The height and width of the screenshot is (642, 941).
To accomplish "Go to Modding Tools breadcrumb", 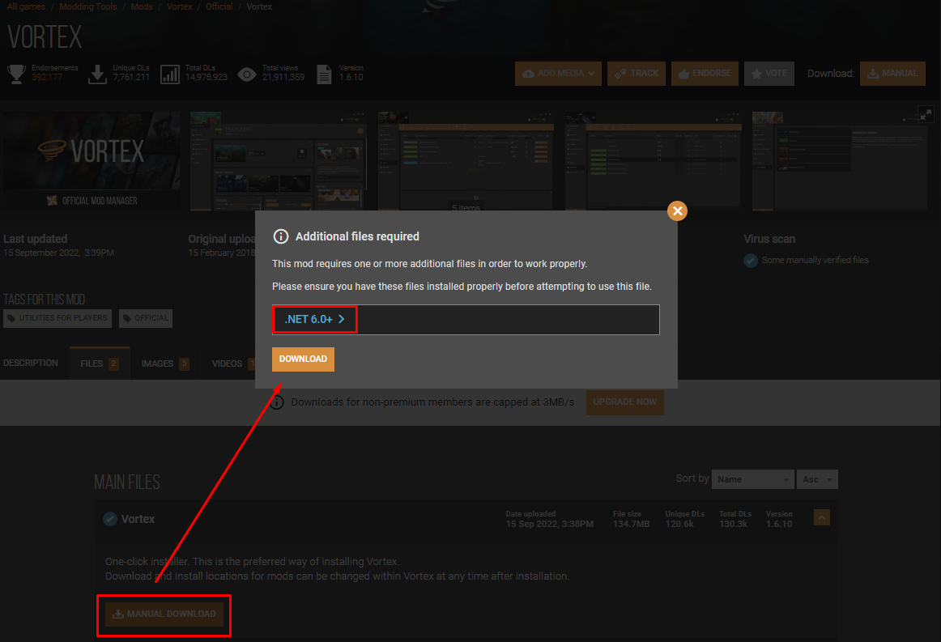I will coord(88,6).
